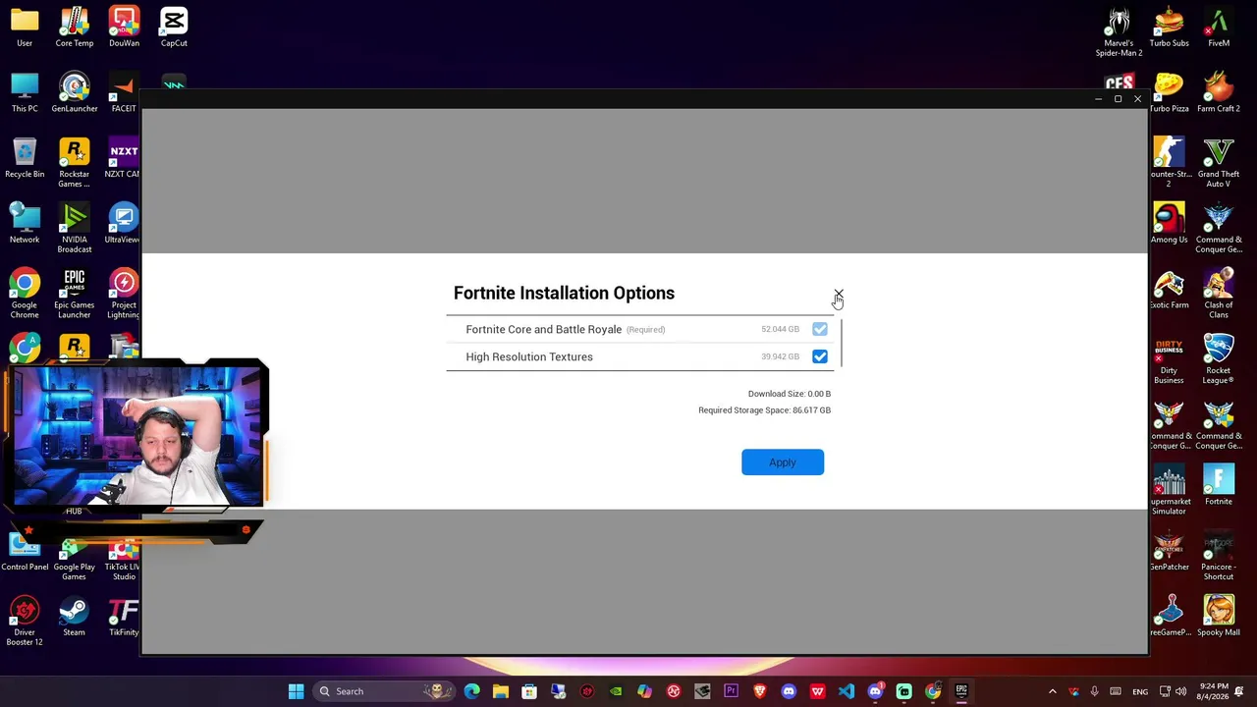Open Turbo Pizza desktop shortcut
This screenshot has width=1257, height=707.
pos(1169,93)
